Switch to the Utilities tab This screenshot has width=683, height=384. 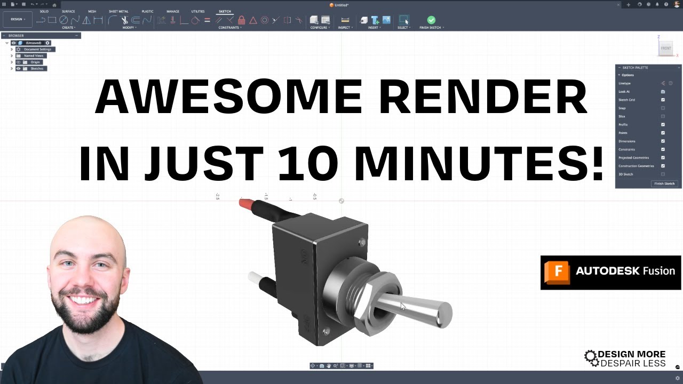pyautogui.click(x=198, y=11)
